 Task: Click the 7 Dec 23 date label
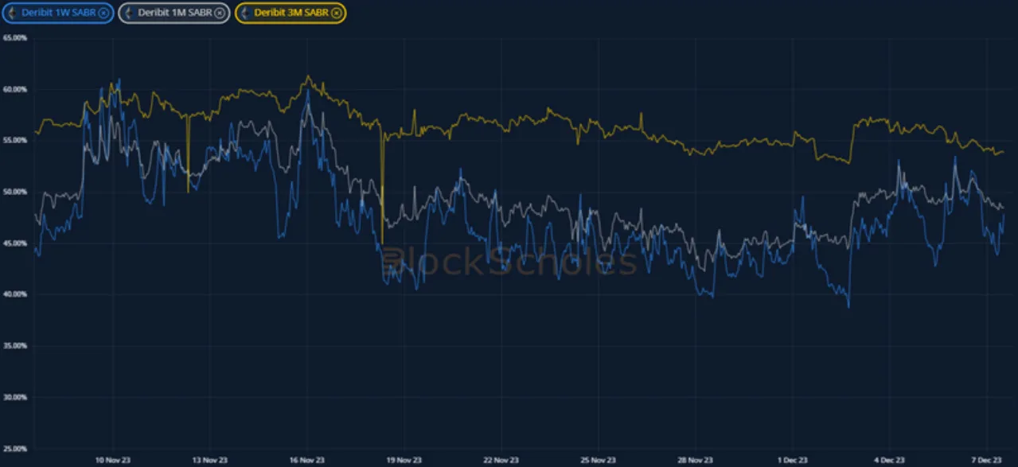pyautogui.click(x=986, y=461)
